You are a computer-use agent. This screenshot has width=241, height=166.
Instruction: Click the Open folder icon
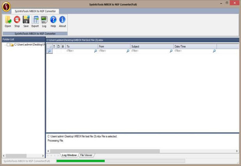coord(8,21)
